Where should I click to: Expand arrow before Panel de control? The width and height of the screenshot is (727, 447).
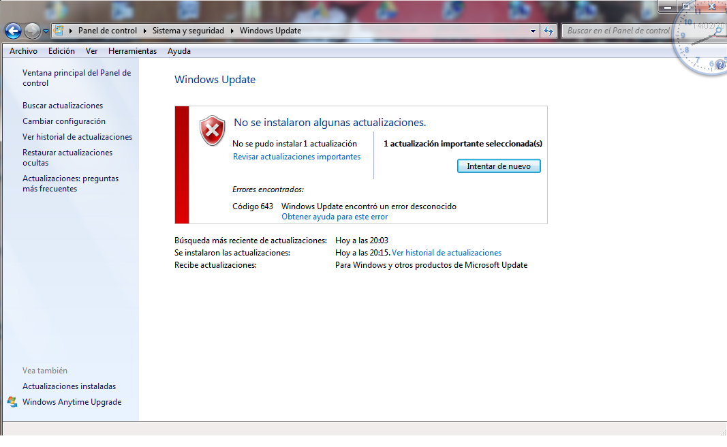click(x=70, y=31)
